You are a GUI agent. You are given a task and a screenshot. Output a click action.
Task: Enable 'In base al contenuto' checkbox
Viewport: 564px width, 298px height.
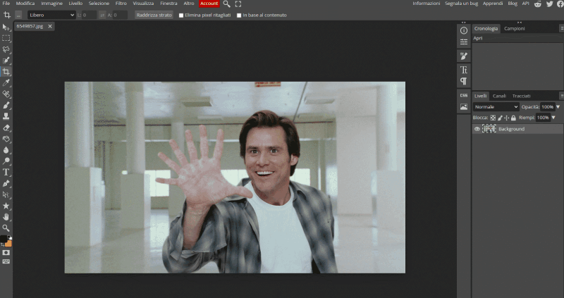click(x=239, y=15)
